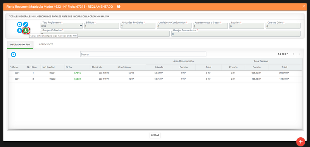Click the red floating plus button

click(x=301, y=142)
